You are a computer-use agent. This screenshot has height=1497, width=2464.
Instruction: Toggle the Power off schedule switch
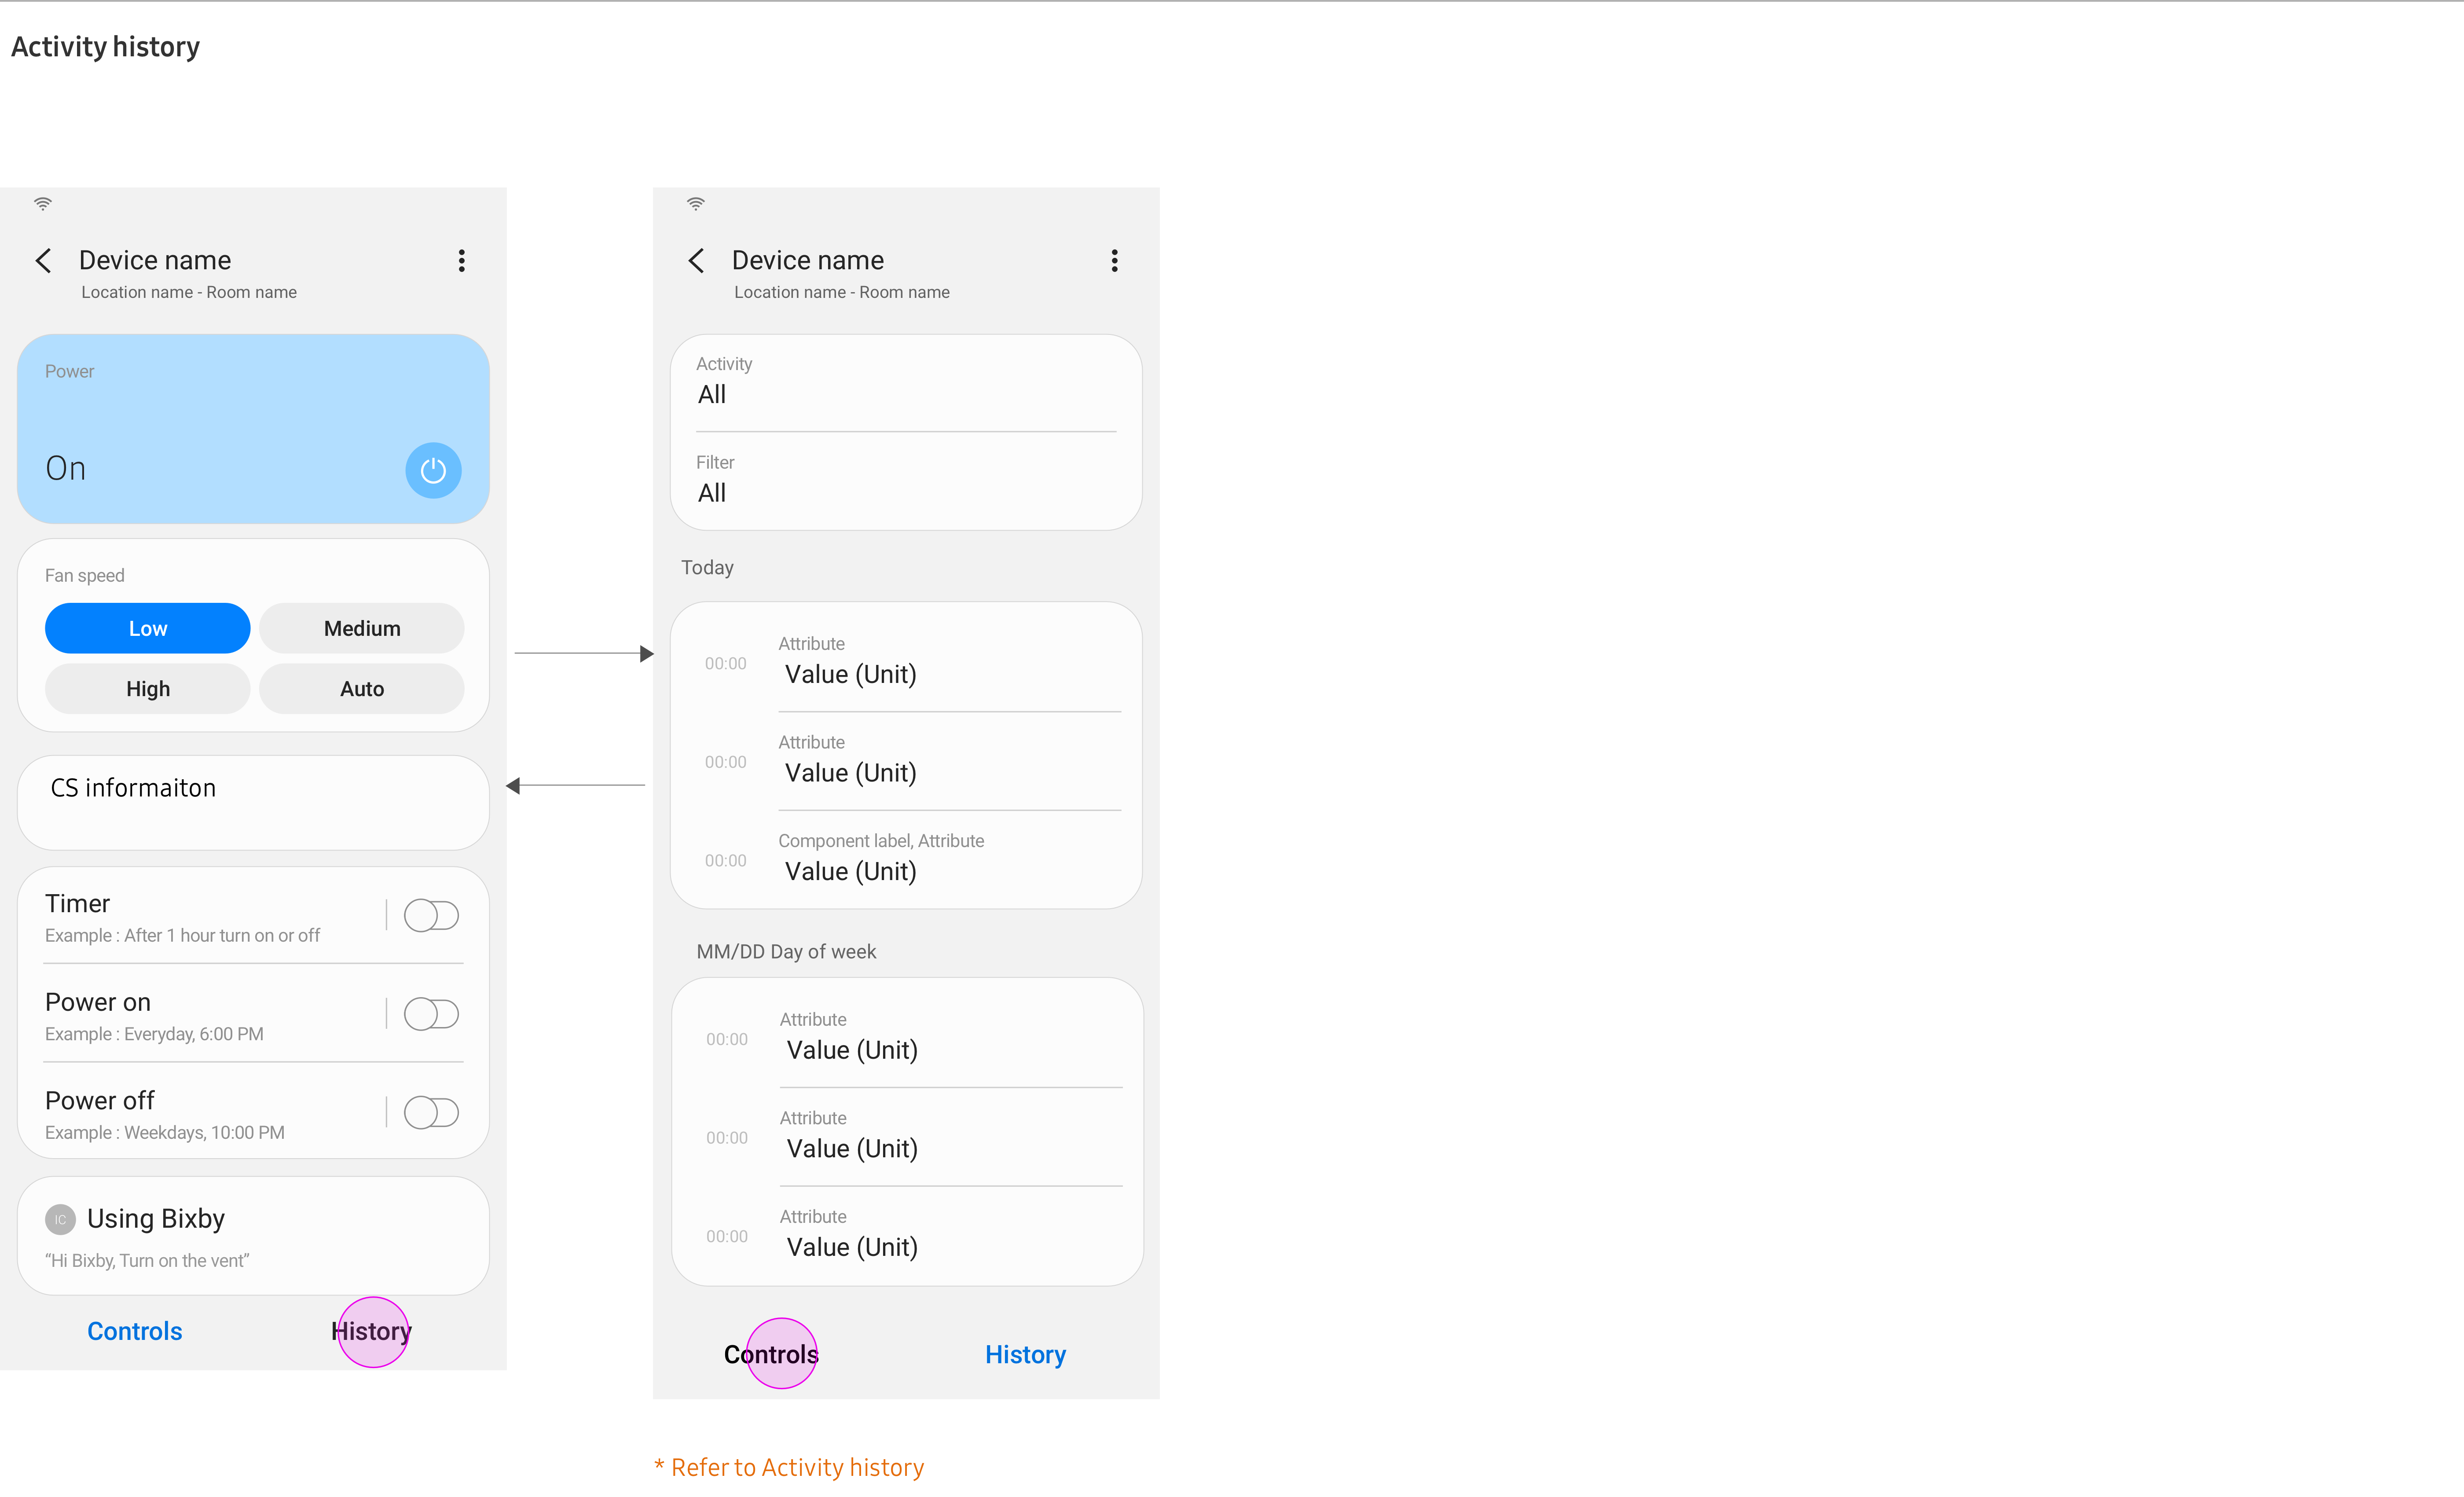coord(431,1112)
